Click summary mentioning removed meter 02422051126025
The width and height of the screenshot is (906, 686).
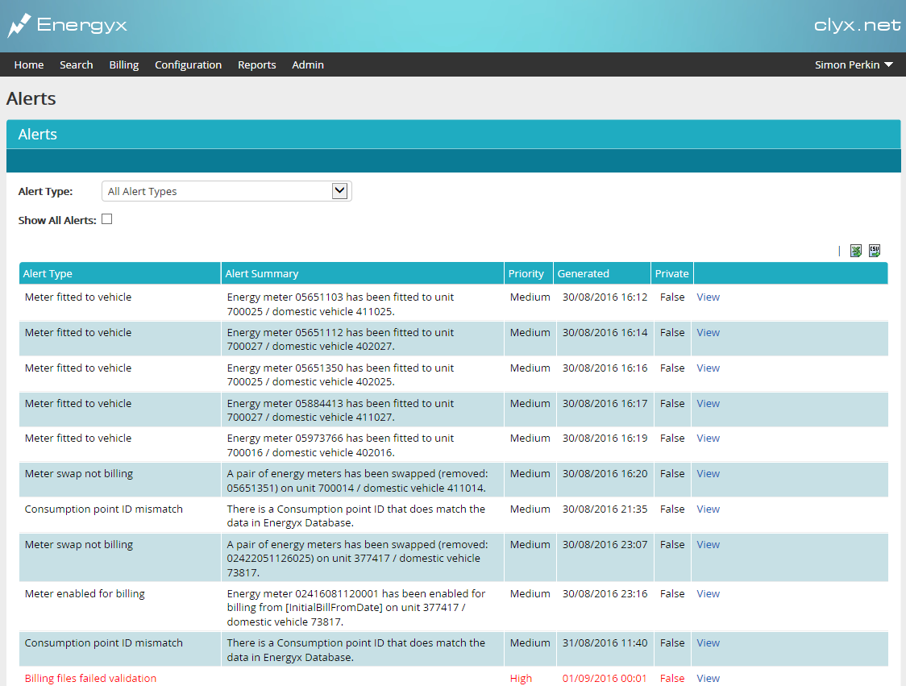[357, 559]
